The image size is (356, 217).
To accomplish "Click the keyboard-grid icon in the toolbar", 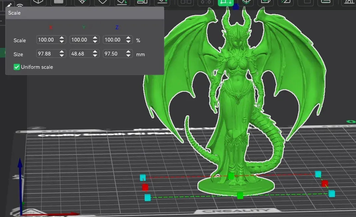I will (58, 2).
